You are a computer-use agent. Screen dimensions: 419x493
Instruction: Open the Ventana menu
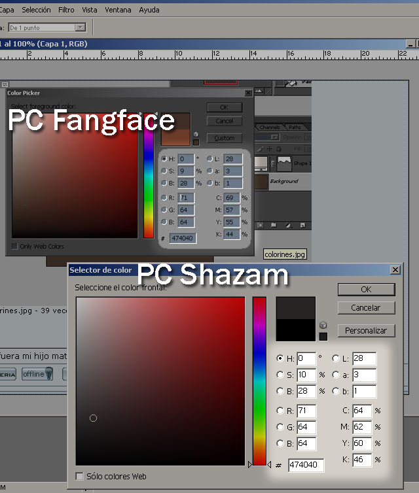(118, 10)
